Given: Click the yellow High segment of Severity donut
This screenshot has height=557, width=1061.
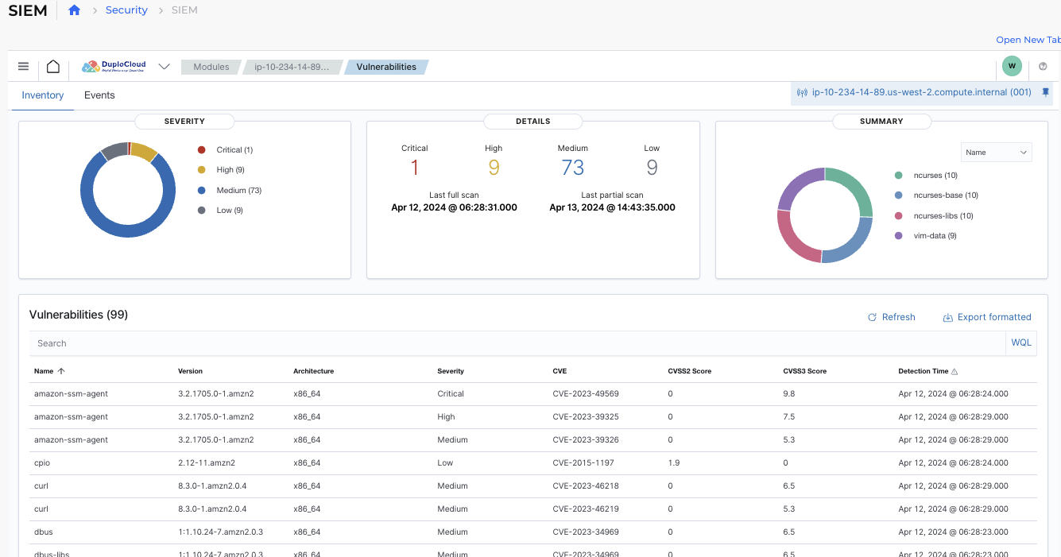Looking at the screenshot, I should (145, 150).
